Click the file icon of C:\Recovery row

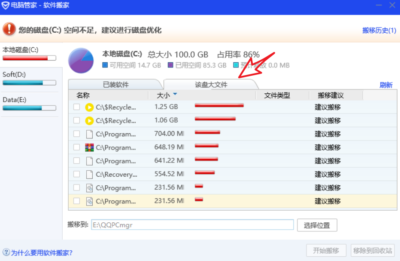pyautogui.click(x=89, y=174)
